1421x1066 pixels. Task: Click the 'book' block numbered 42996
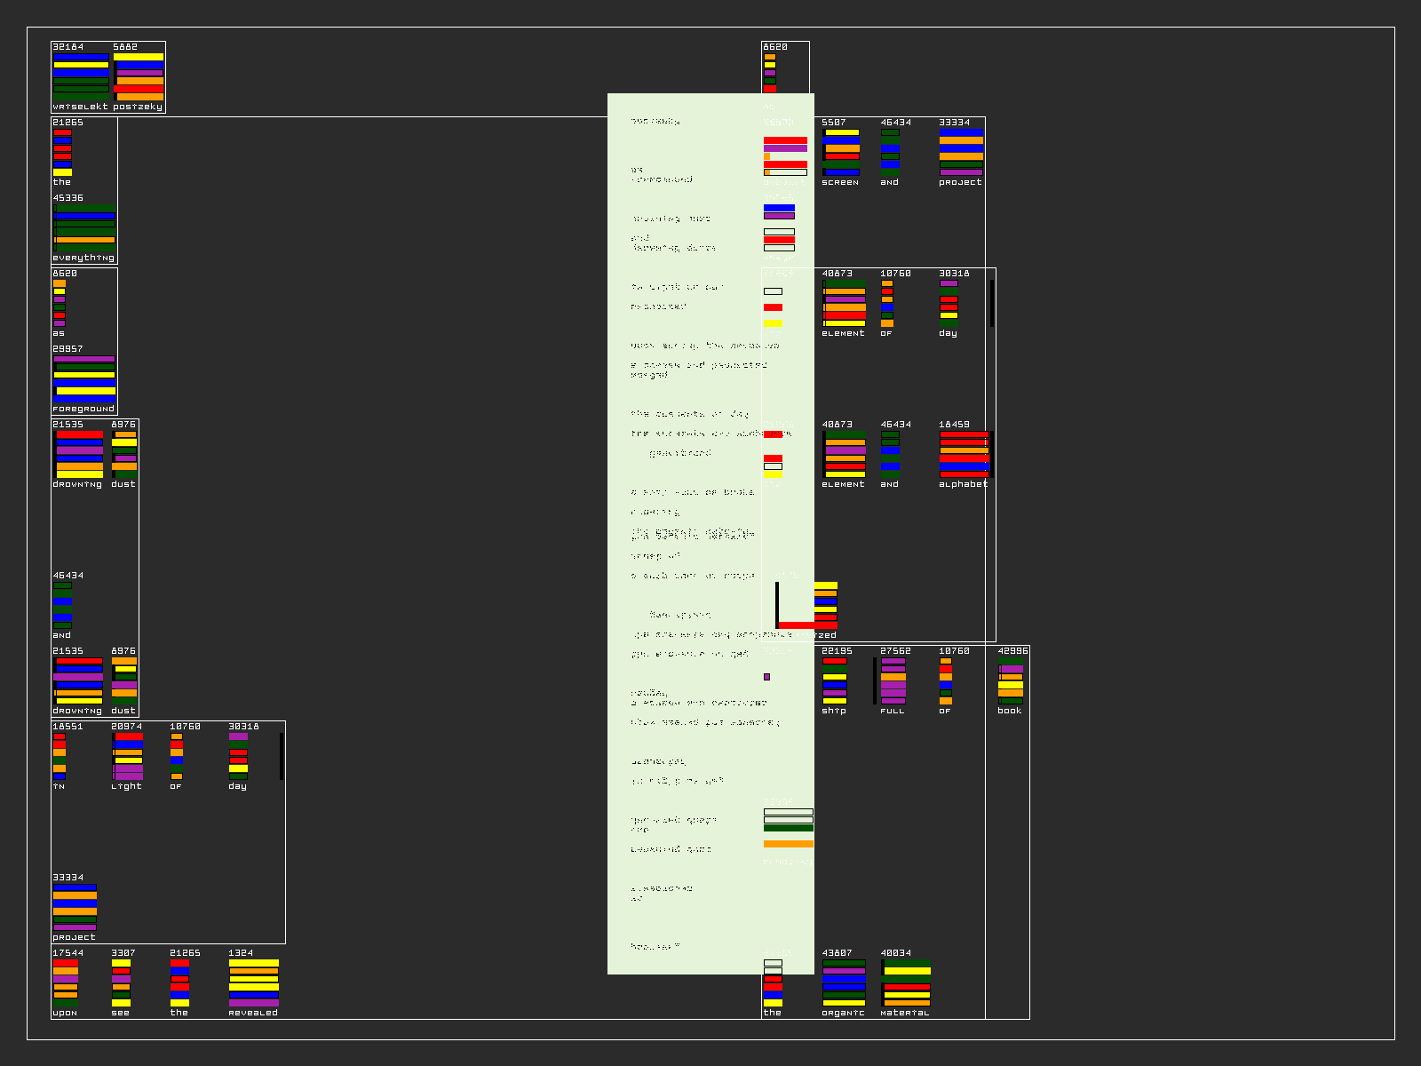[x=1011, y=680]
